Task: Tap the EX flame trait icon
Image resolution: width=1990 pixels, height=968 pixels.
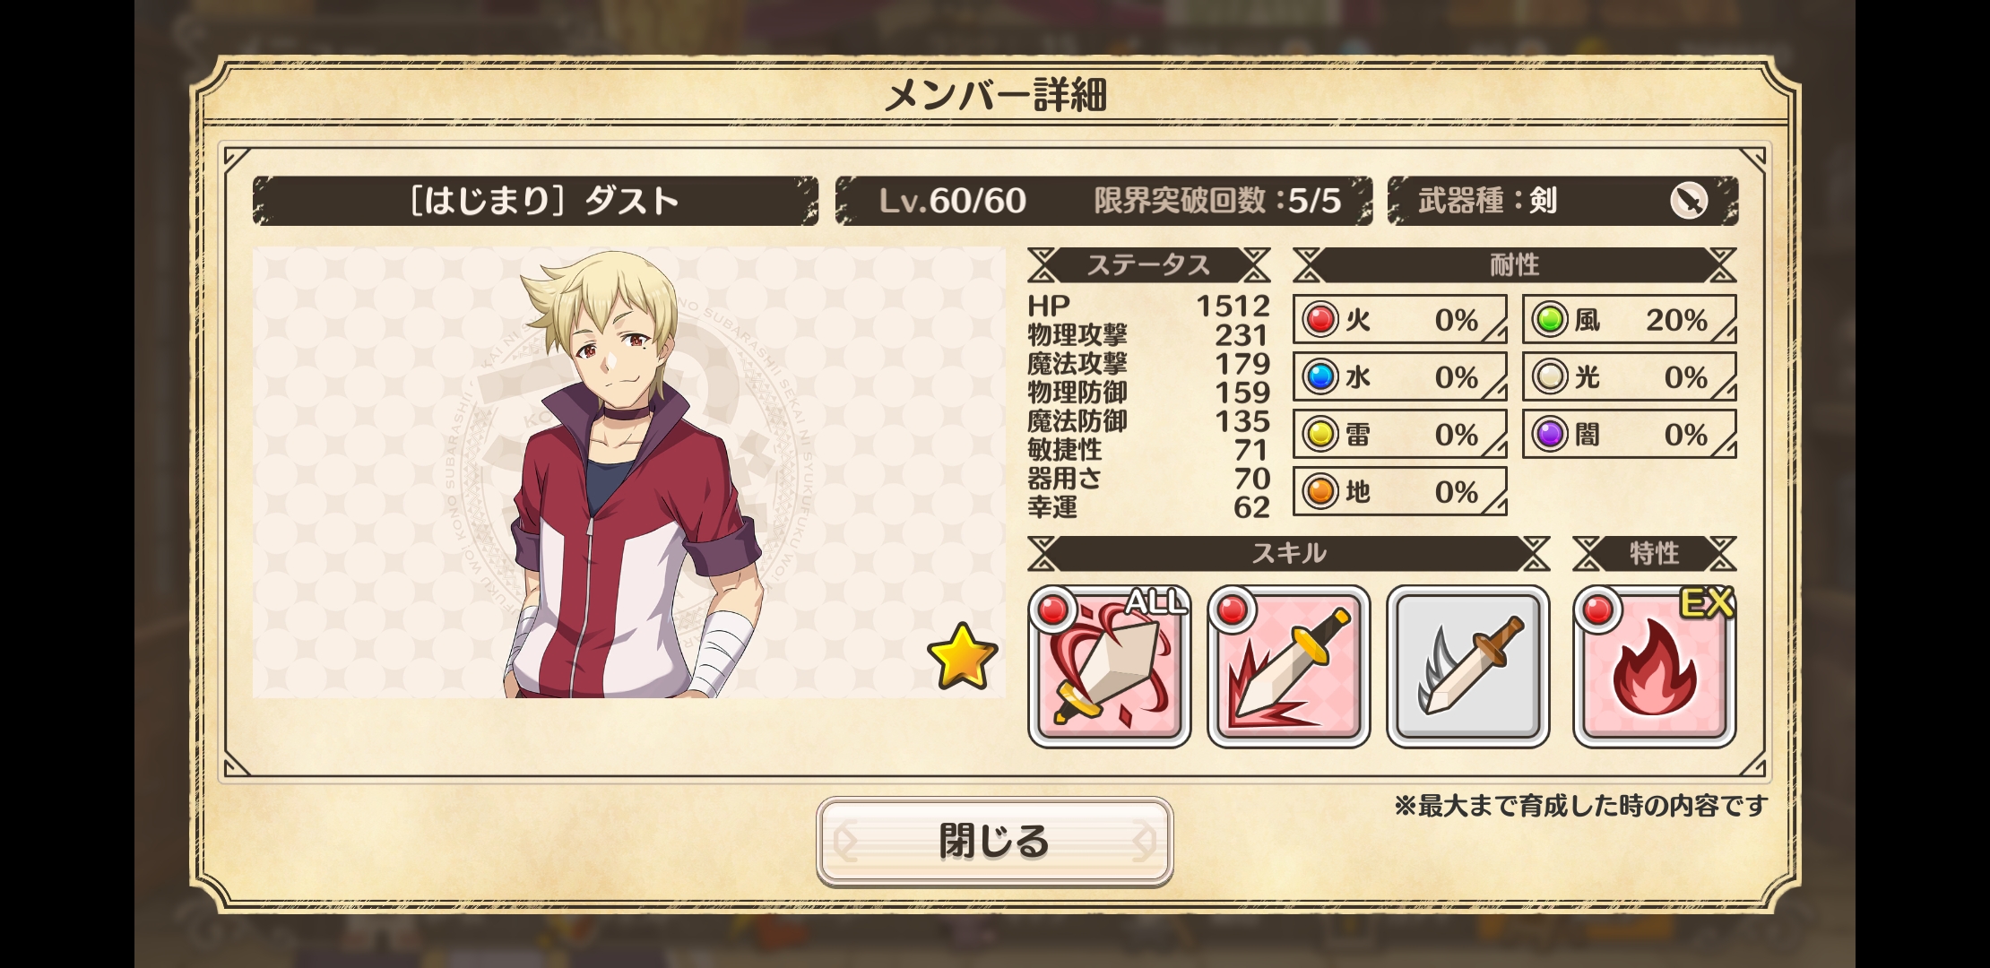Action: [1654, 666]
